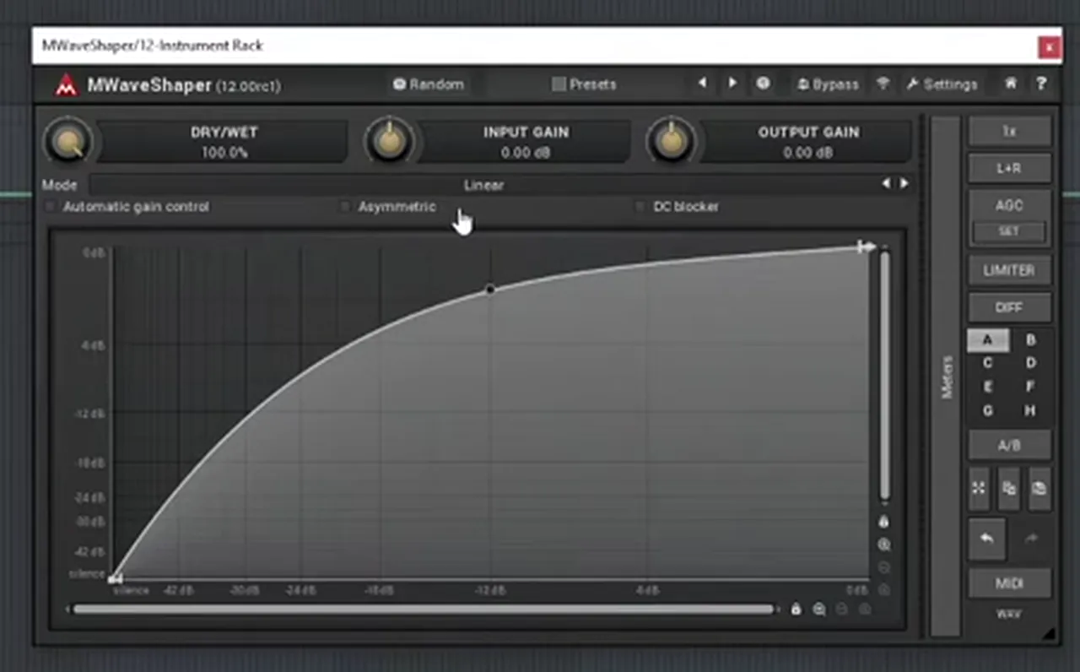Click the DIFF button
The image size is (1080, 672).
(1010, 308)
